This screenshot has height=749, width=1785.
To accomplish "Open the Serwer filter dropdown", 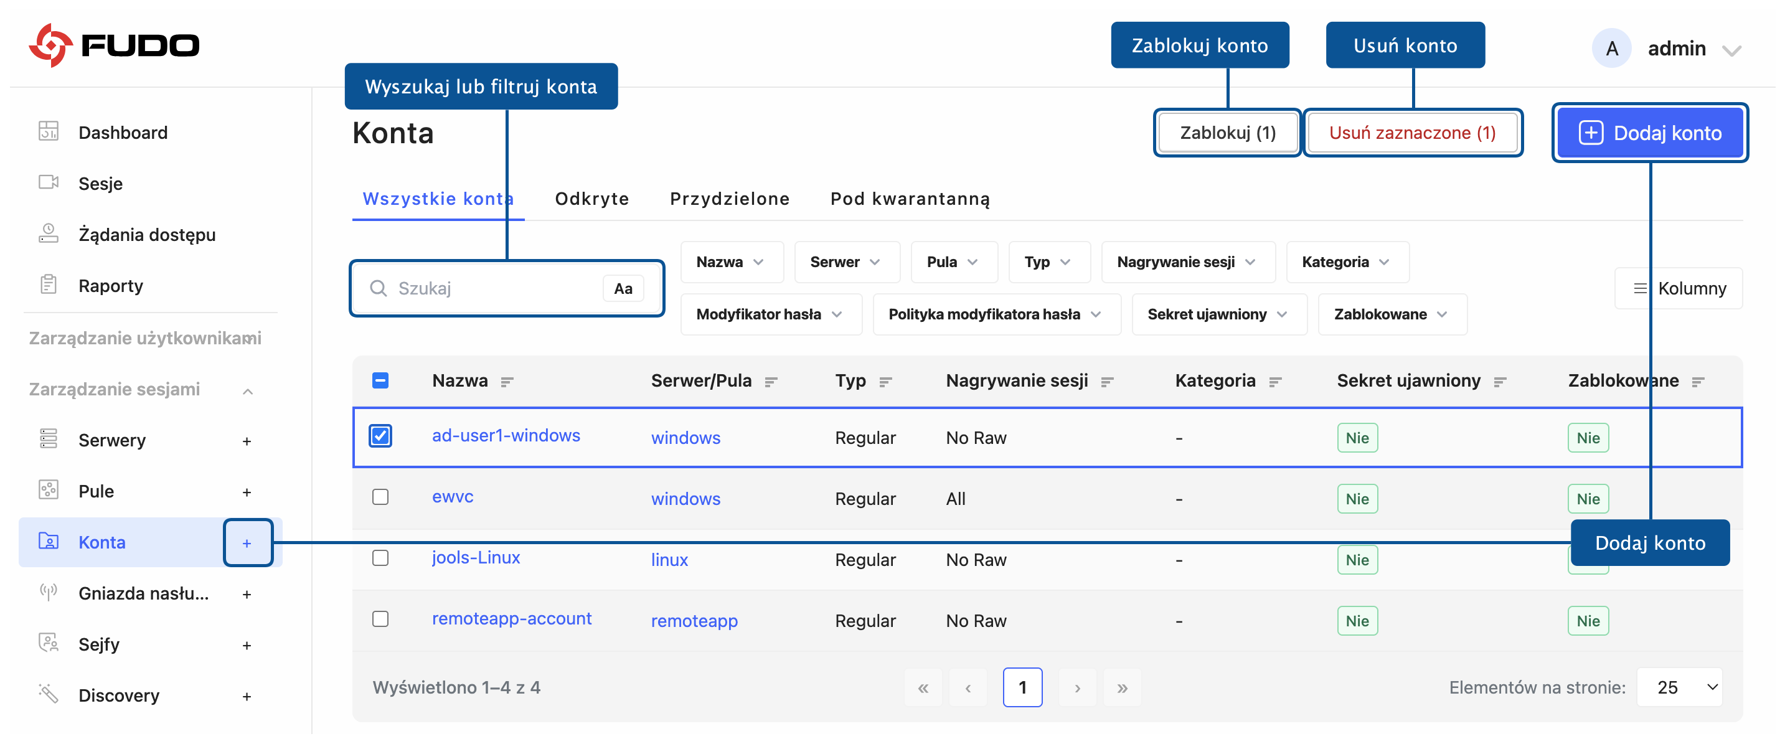I will point(845,262).
